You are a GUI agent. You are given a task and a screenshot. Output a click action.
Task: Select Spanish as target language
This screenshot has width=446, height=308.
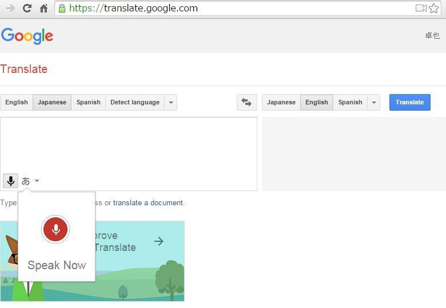coord(351,103)
